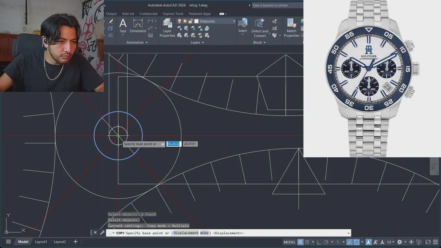Click the layer Freeze tool icon
The width and height of the screenshot is (441, 248).
pyautogui.click(x=193, y=28)
